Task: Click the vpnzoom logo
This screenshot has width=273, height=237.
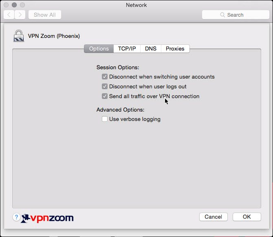Action: click(47, 218)
